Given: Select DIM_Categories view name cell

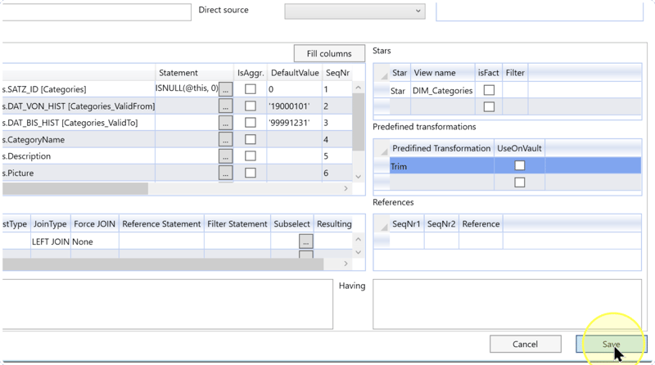Looking at the screenshot, I should pyautogui.click(x=442, y=91).
